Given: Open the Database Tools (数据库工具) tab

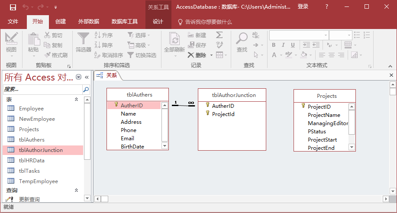Looking at the screenshot, I should pyautogui.click(x=125, y=22).
